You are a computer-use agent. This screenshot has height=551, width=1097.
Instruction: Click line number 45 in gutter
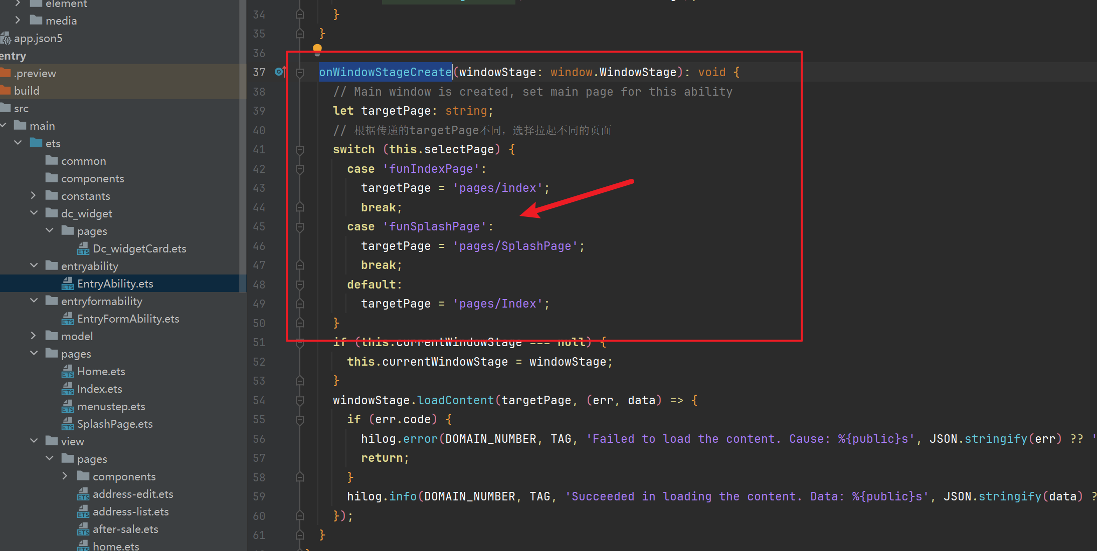(259, 227)
